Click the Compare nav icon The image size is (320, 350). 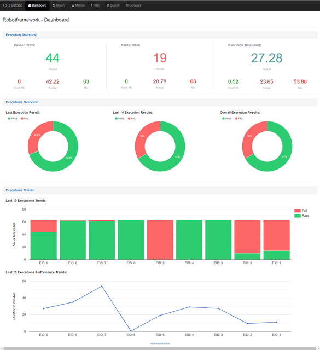click(127, 5)
